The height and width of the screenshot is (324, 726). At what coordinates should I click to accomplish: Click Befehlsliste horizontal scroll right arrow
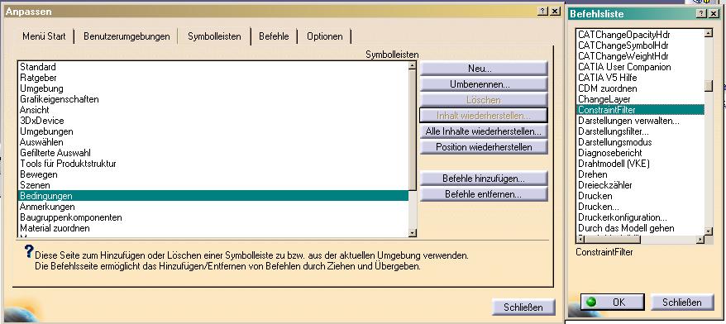tap(700, 240)
